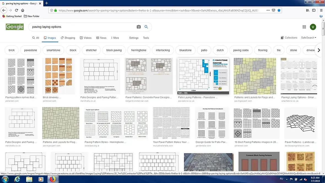Image resolution: width=325 pixels, height=183 pixels.
Task: Open a new tab with plus button
Action: (x=47, y=3)
